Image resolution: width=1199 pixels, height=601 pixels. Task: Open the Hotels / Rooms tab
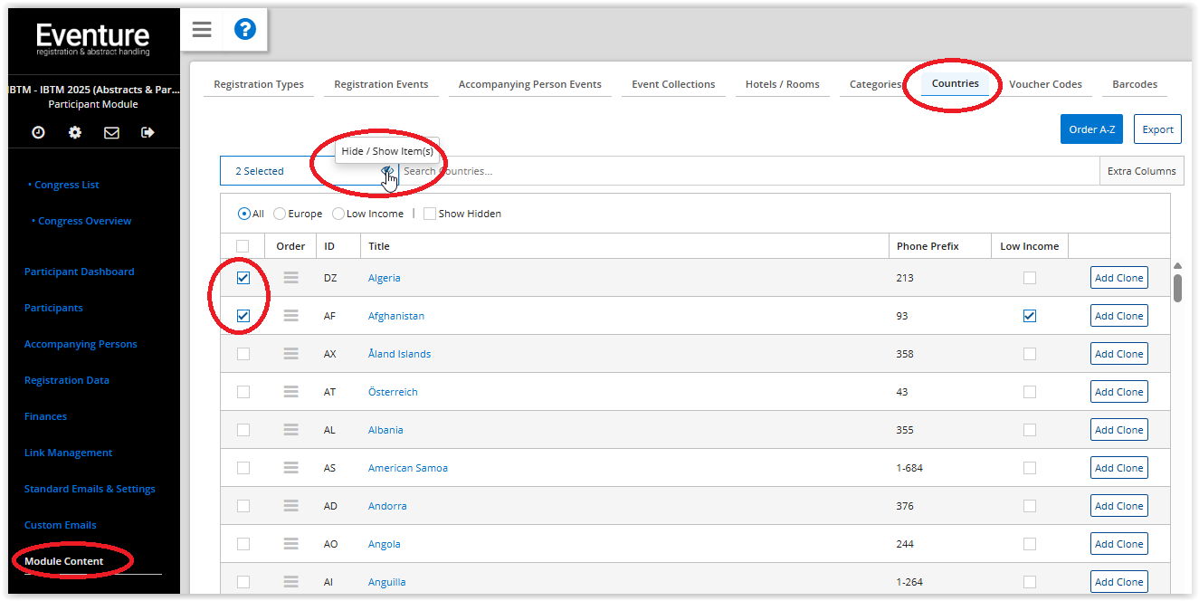(782, 84)
